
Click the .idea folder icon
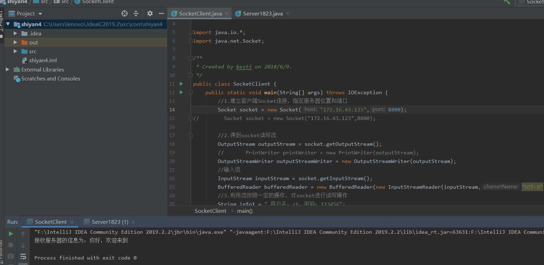[24, 33]
